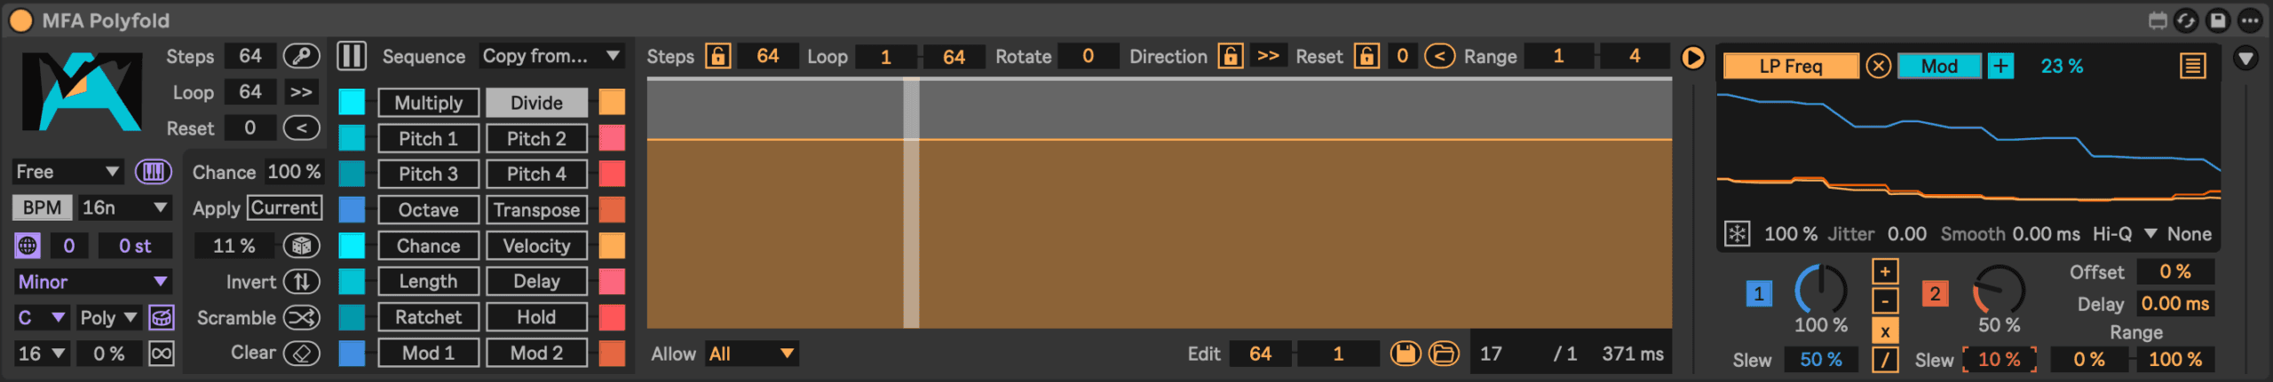Screen dimensions: 2273x382
Task: Toggle the Steps lock
Action: 717,57
